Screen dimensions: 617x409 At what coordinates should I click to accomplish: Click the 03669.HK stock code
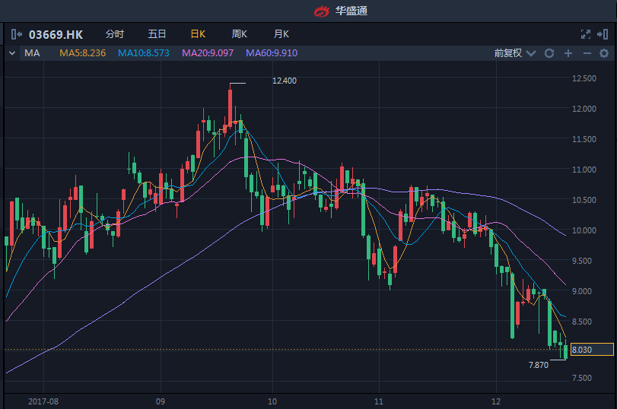point(56,34)
